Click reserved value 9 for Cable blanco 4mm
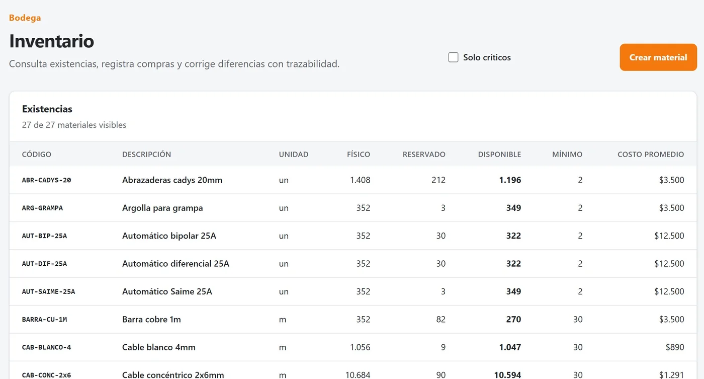Screen dimensions: 704x379 point(443,347)
